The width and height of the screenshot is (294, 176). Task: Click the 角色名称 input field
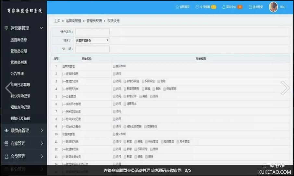pyautogui.click(x=92, y=32)
